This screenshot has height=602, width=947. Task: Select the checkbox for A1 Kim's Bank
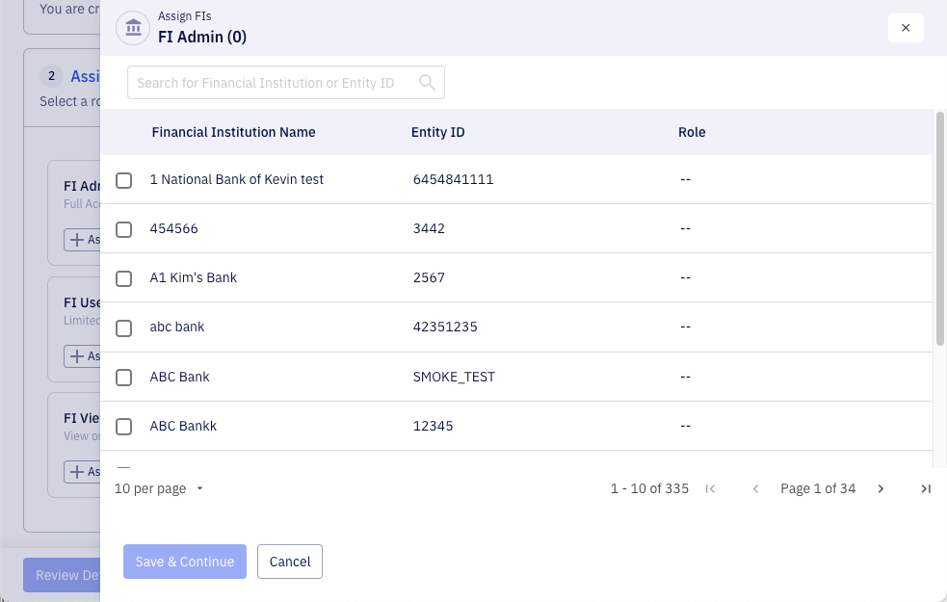(x=123, y=278)
